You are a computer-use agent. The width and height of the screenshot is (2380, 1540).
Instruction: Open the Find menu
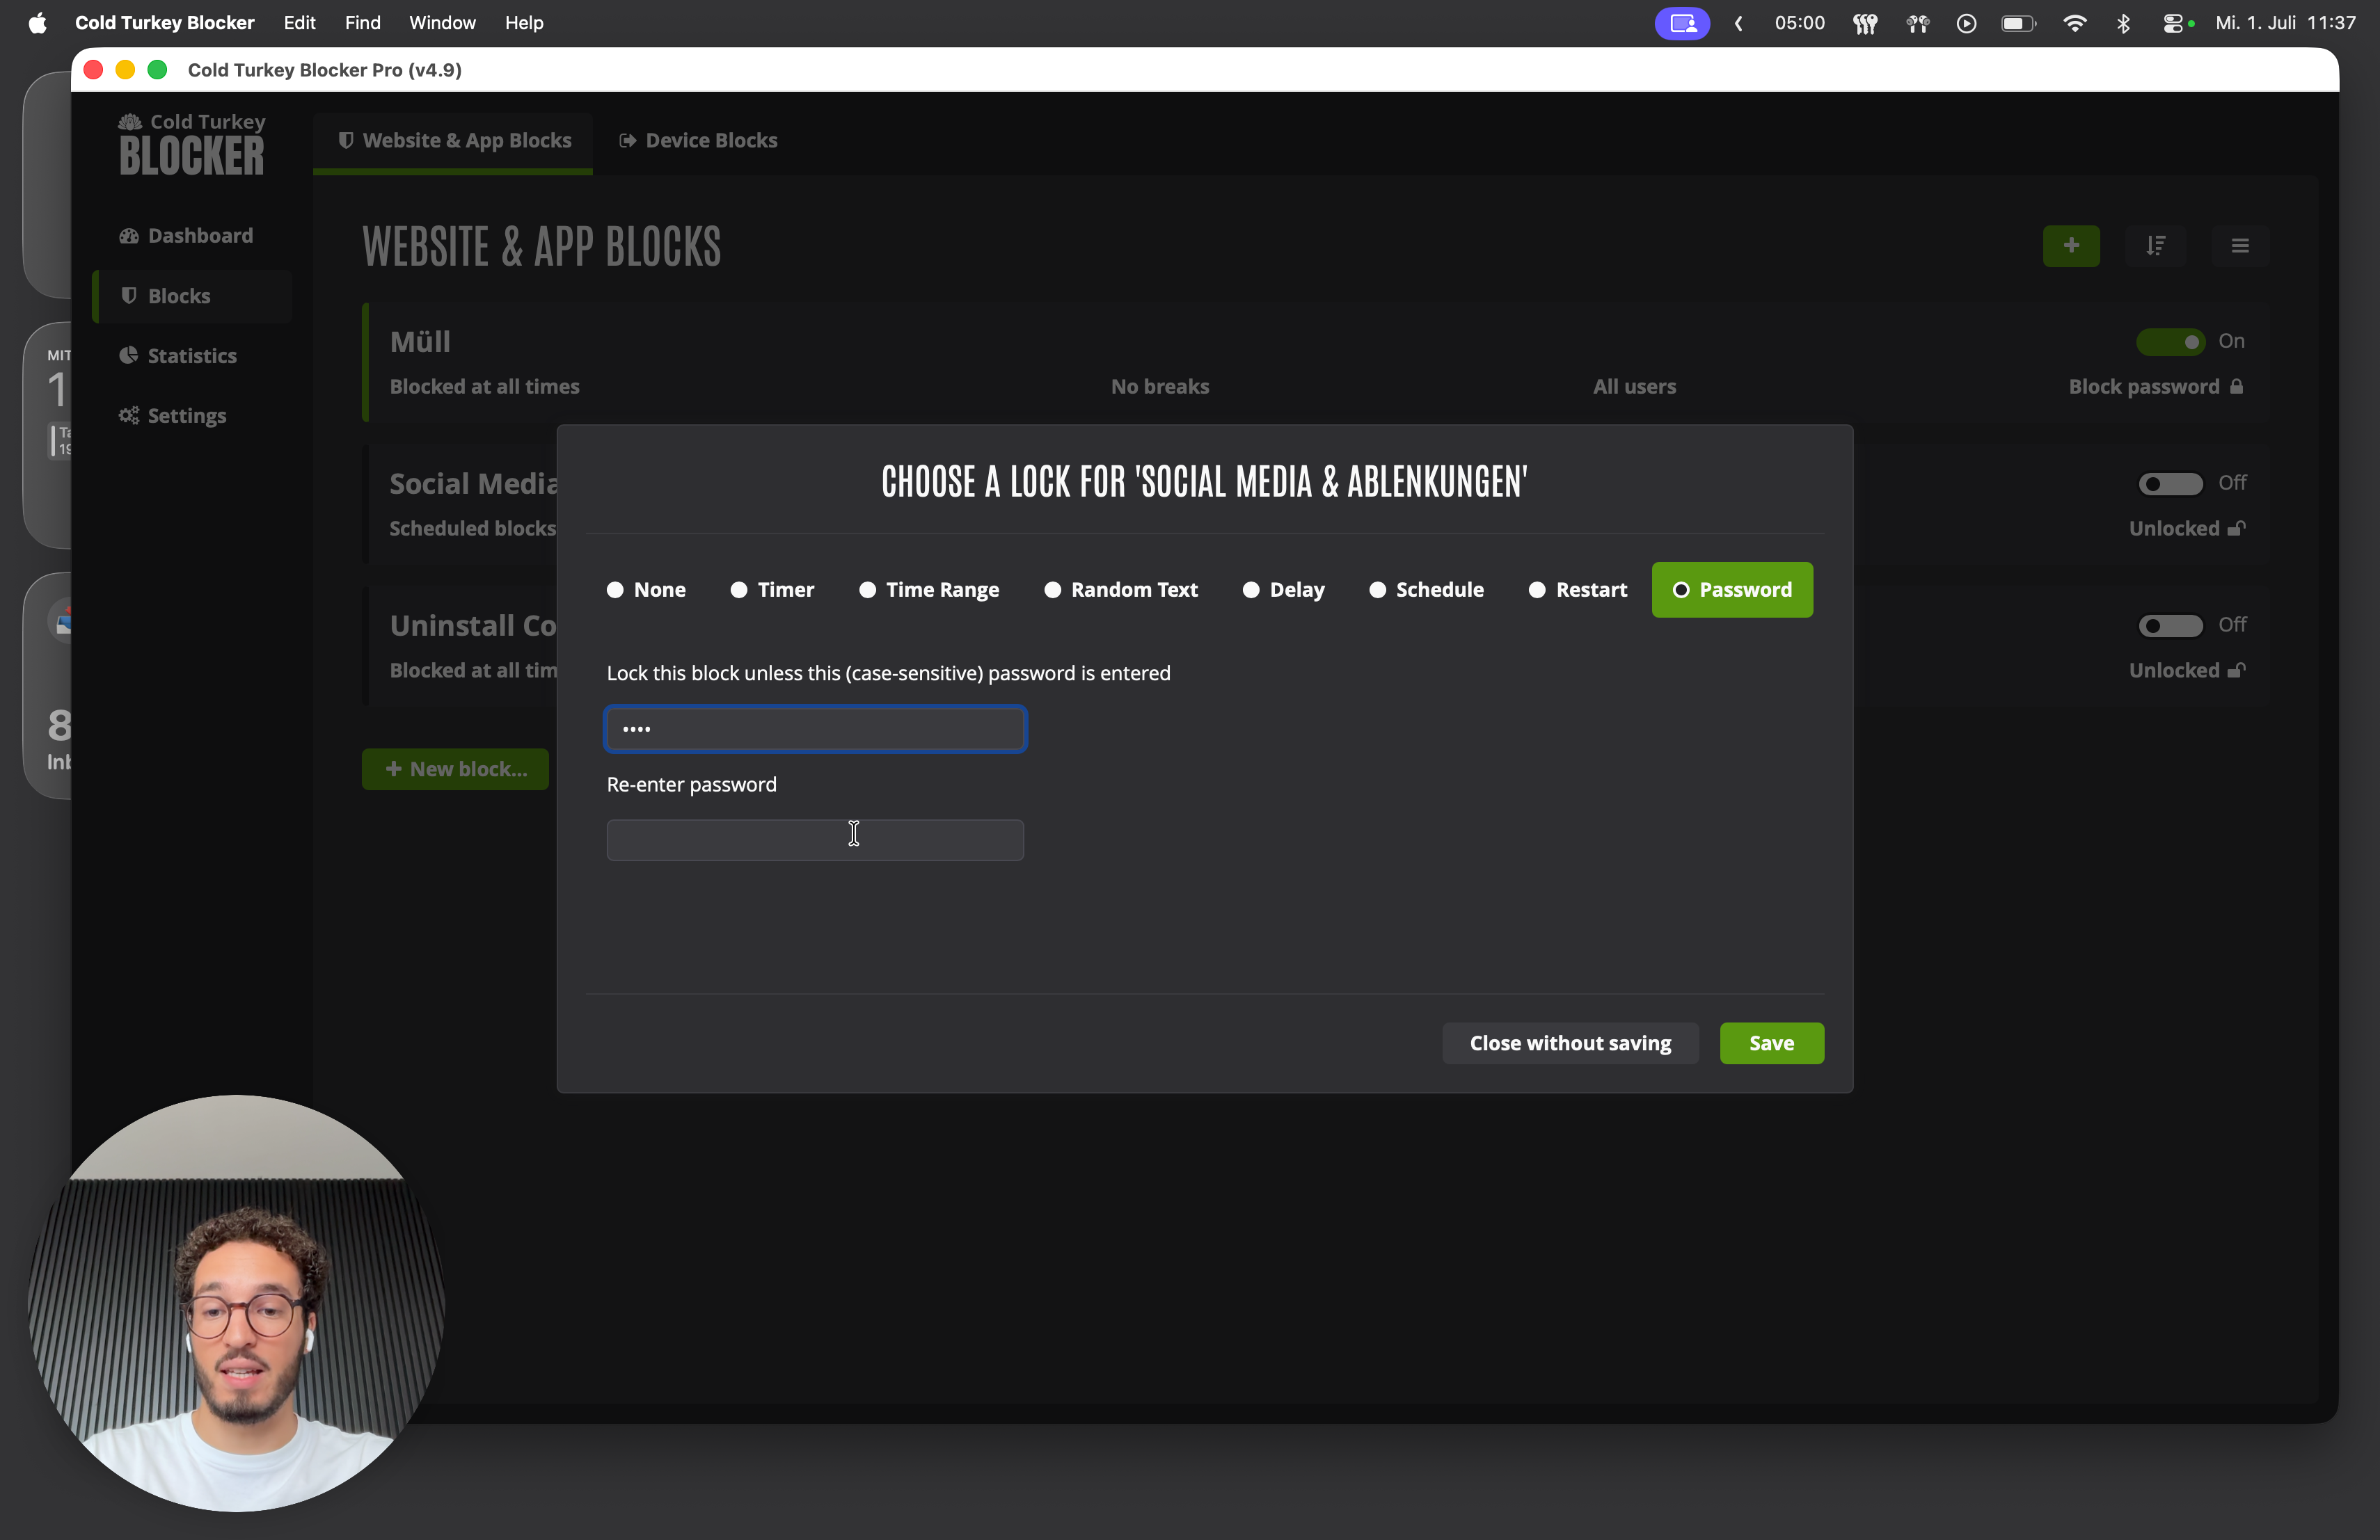(362, 23)
